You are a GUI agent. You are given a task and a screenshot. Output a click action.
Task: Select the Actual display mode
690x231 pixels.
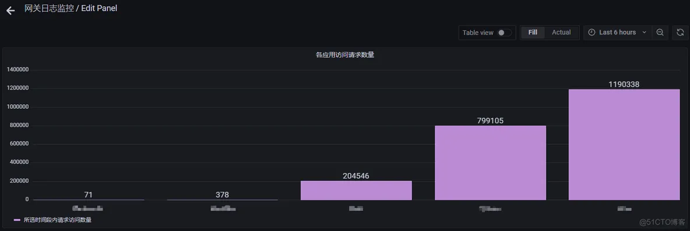pos(561,33)
